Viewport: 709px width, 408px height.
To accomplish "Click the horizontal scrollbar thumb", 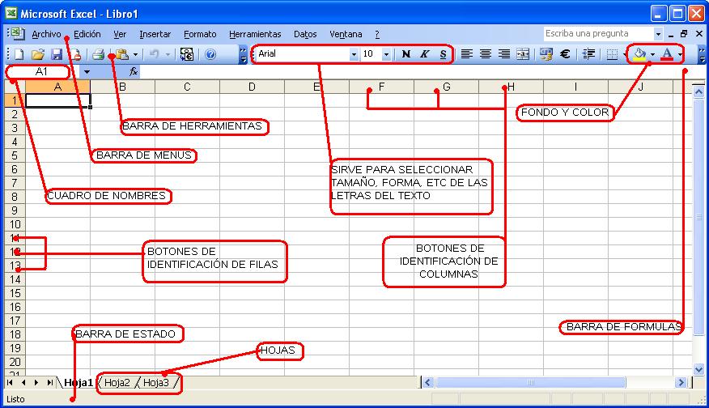I will [x=531, y=383].
